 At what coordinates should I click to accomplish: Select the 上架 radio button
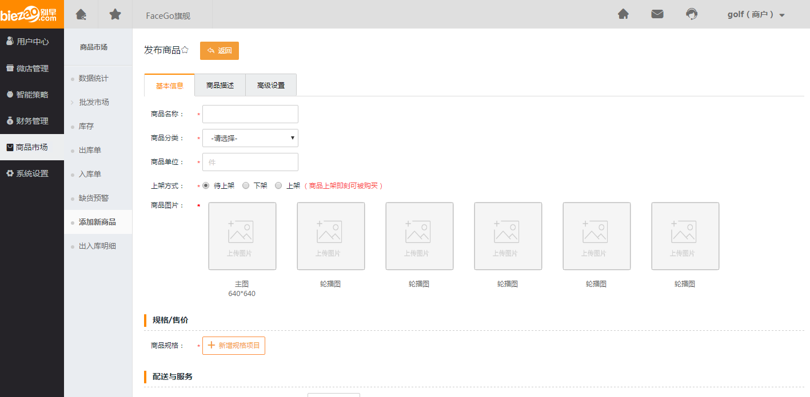278,185
